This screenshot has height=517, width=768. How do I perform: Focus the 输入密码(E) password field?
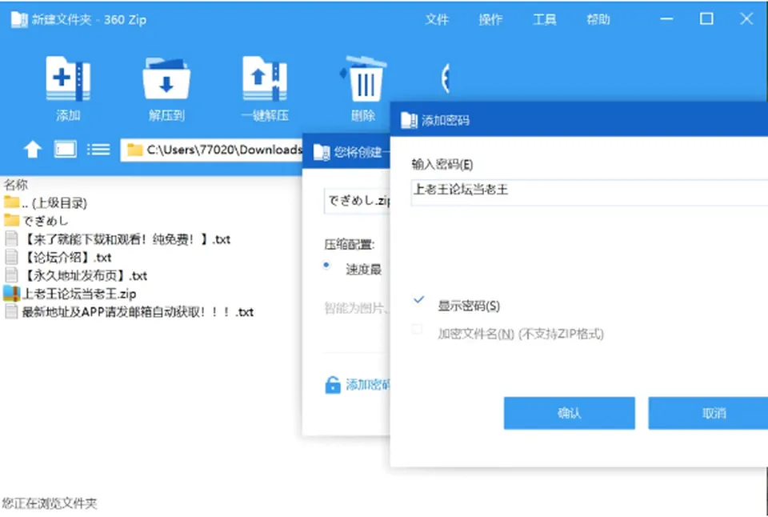pyautogui.click(x=590, y=193)
